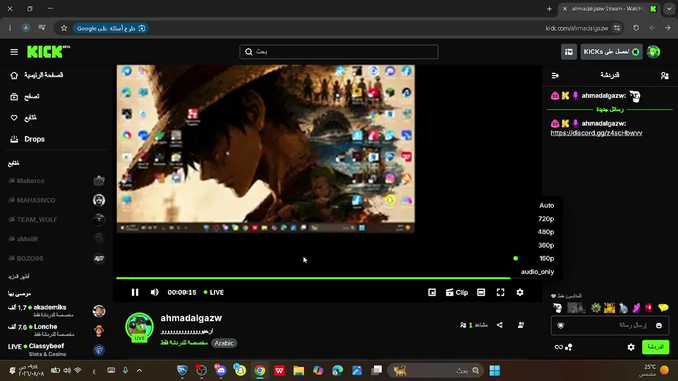
Task: Go to the Home page sidebar item
Action: coord(37,75)
